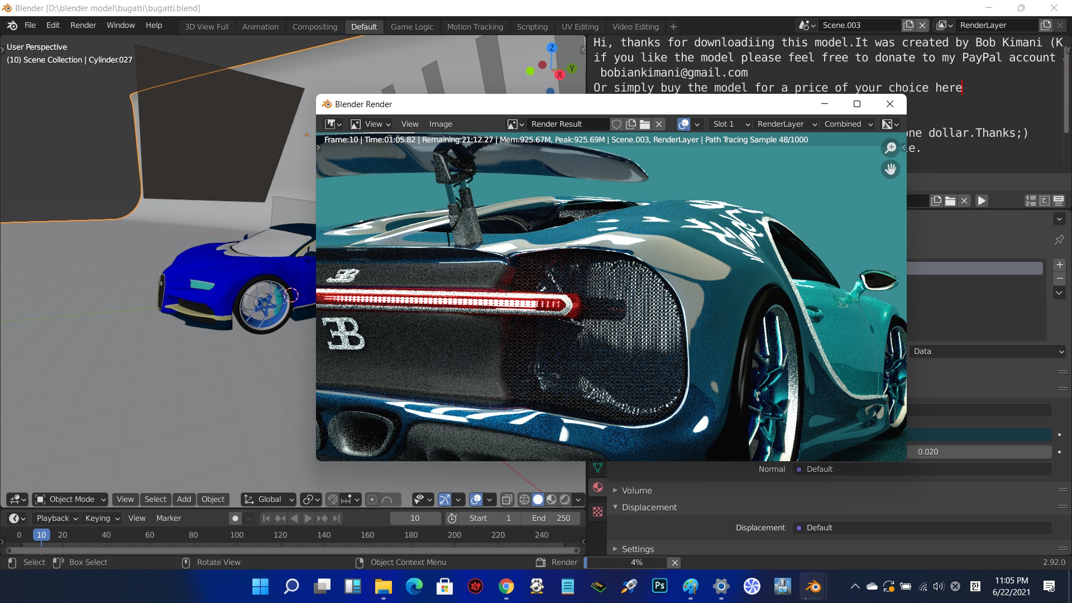
Task: Open the 3D viewport editor type menu
Action: point(17,499)
